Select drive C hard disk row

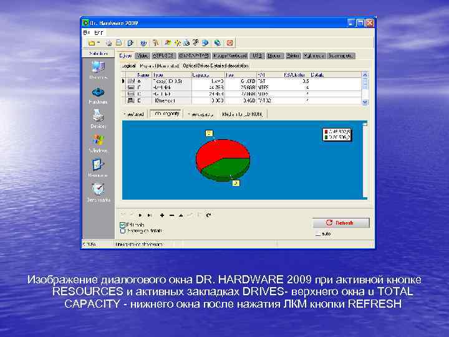coord(242,87)
